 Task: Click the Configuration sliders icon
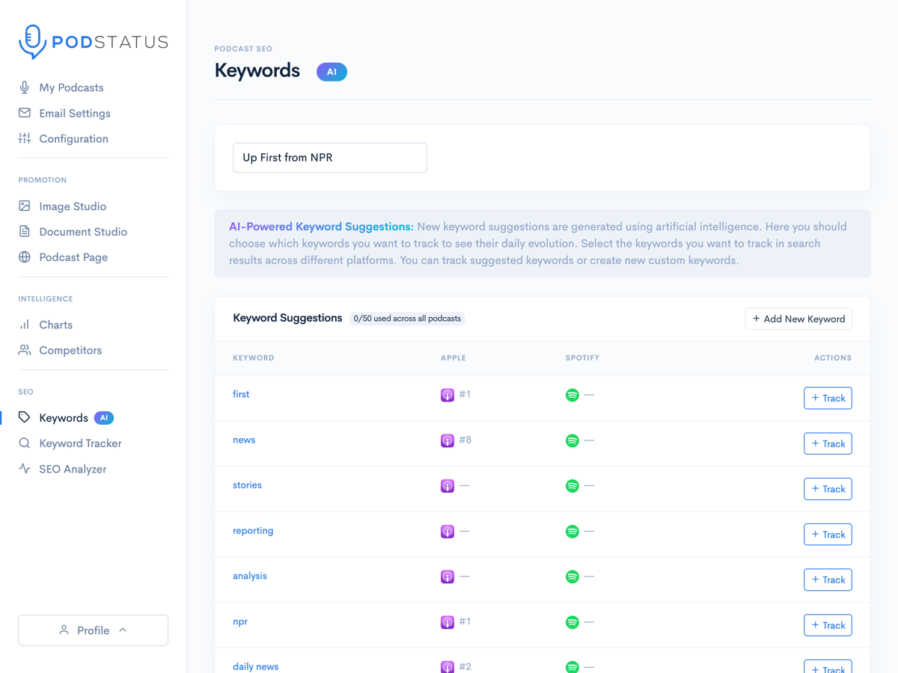[x=25, y=138]
